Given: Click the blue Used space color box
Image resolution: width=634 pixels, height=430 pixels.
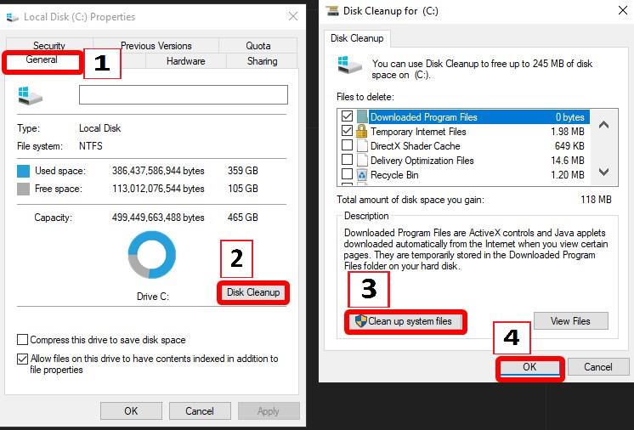Looking at the screenshot, I should [24, 171].
